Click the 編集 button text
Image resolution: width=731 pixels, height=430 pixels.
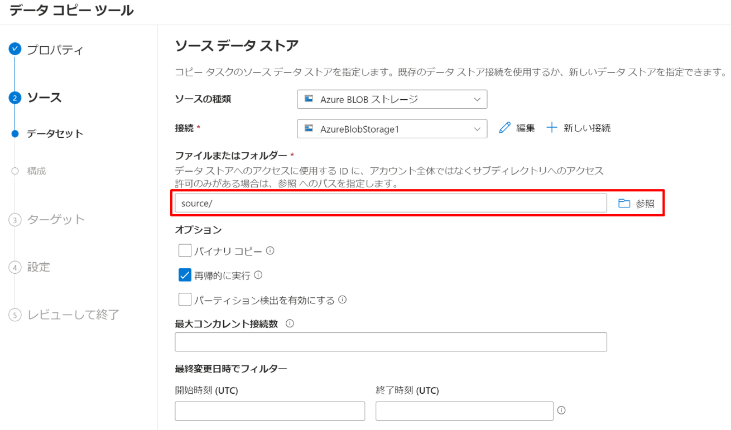525,128
